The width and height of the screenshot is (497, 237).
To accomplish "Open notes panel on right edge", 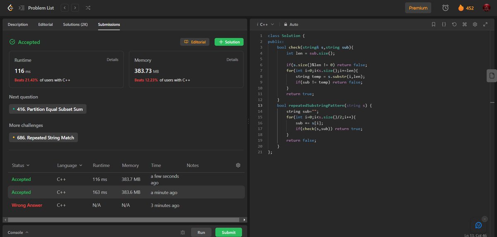I will pyautogui.click(x=492, y=75).
